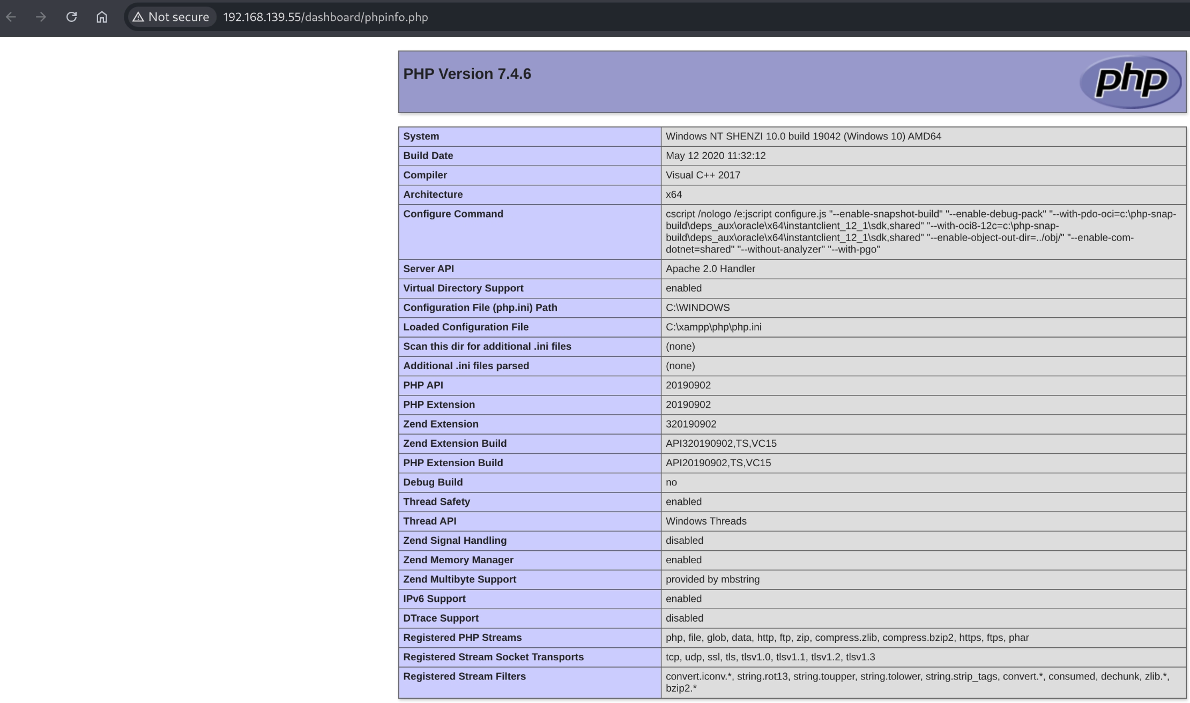This screenshot has width=1190, height=703.
Task: Click the Registered PHP Streams label
Action: [x=462, y=638]
